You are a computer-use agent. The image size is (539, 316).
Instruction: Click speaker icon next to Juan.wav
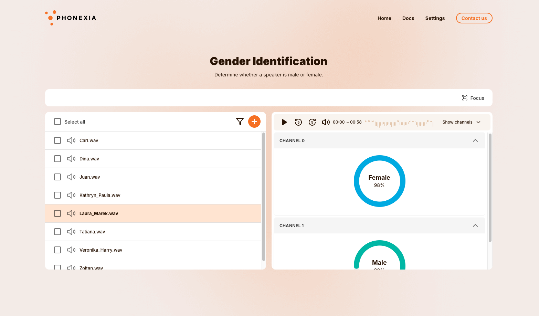[x=71, y=177]
